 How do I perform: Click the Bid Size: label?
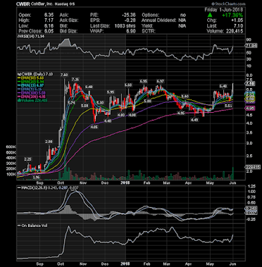coord(69,31)
